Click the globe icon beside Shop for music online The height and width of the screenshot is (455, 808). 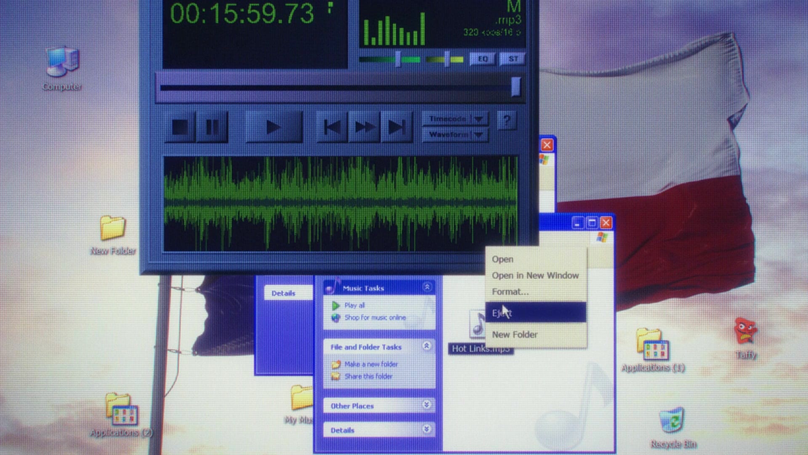click(x=335, y=318)
